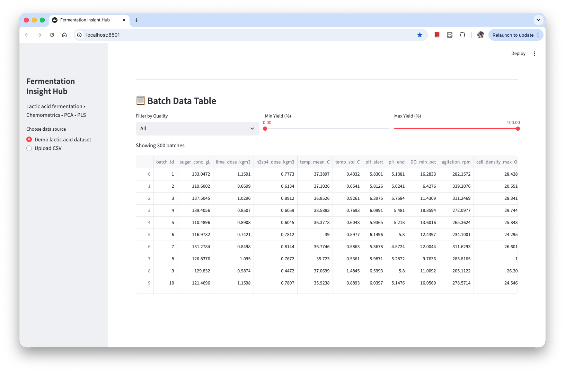Click the Min Yield slider handle
Screen dimensions: 565x373
click(x=265, y=129)
